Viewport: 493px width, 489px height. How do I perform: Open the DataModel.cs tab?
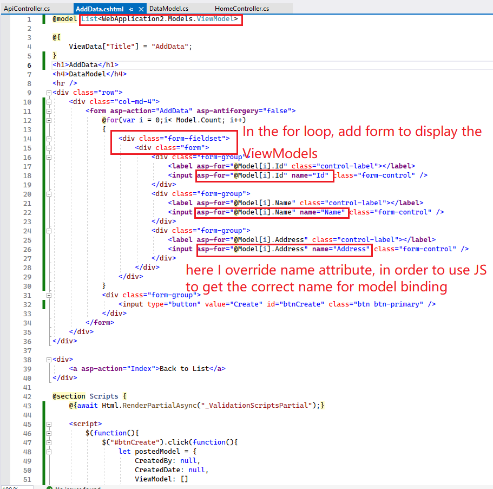(169, 9)
